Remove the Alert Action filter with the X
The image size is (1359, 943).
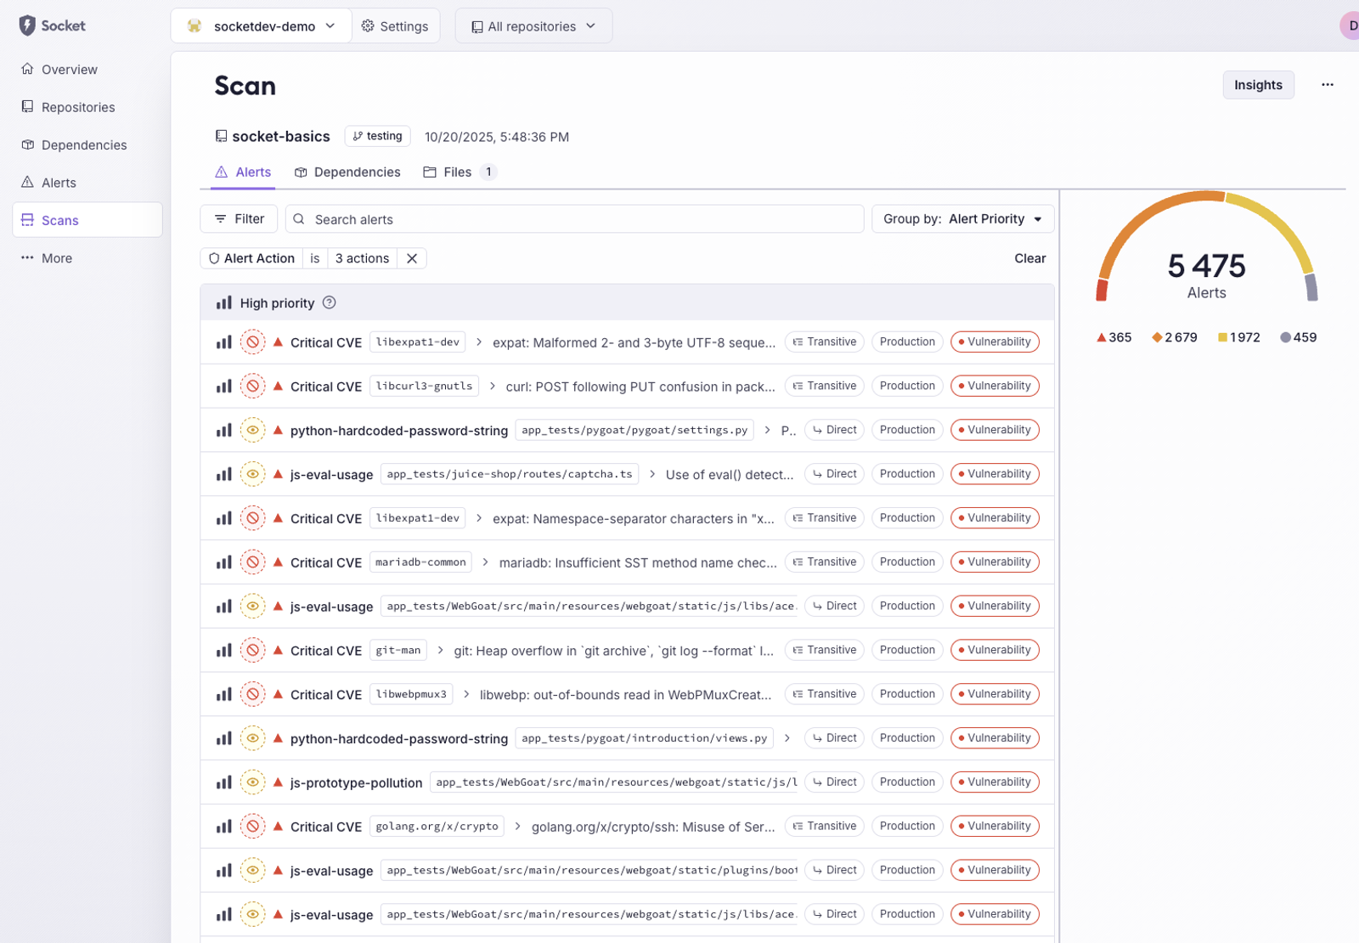click(x=412, y=258)
